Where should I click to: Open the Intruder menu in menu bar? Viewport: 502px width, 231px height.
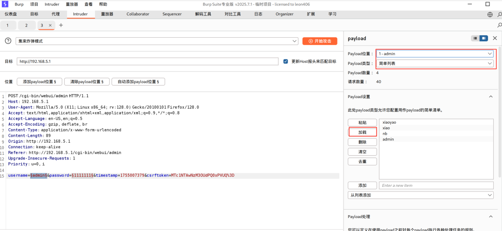pos(52,5)
